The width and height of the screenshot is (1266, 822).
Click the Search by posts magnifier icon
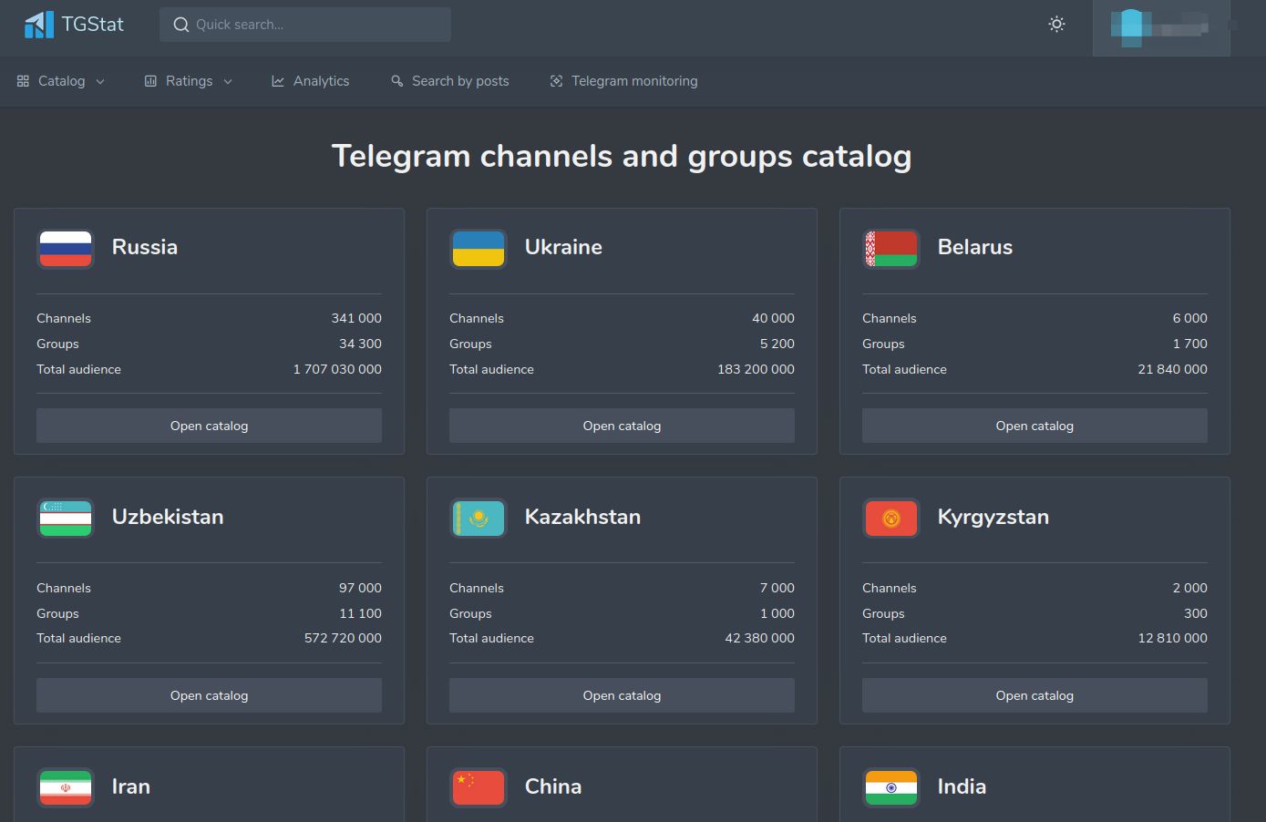[396, 81]
